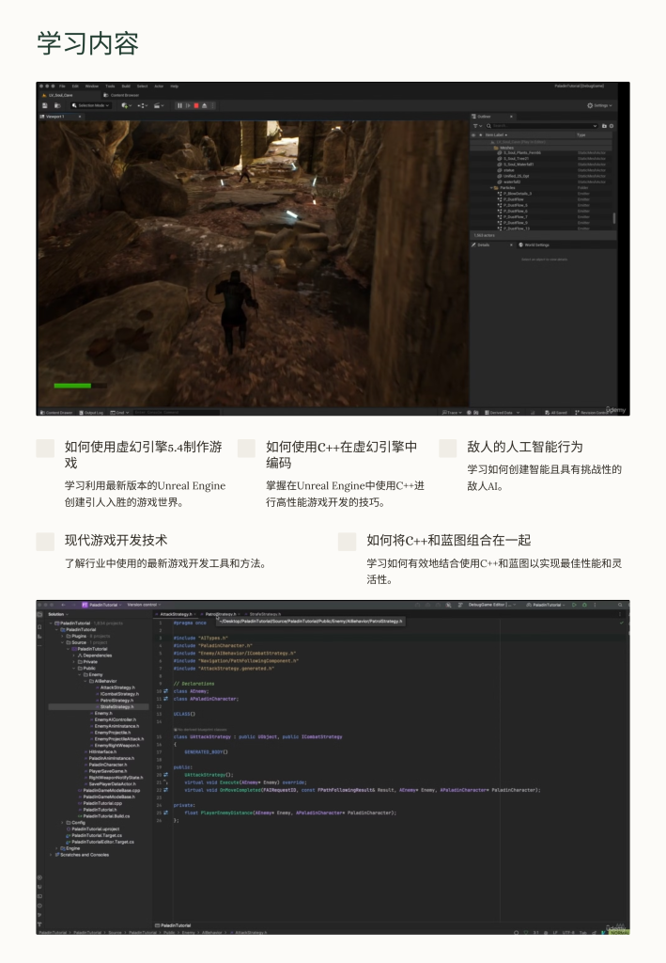The image size is (666, 963).
Task: Click the gutter icon on code line 10
Action: coord(165,691)
